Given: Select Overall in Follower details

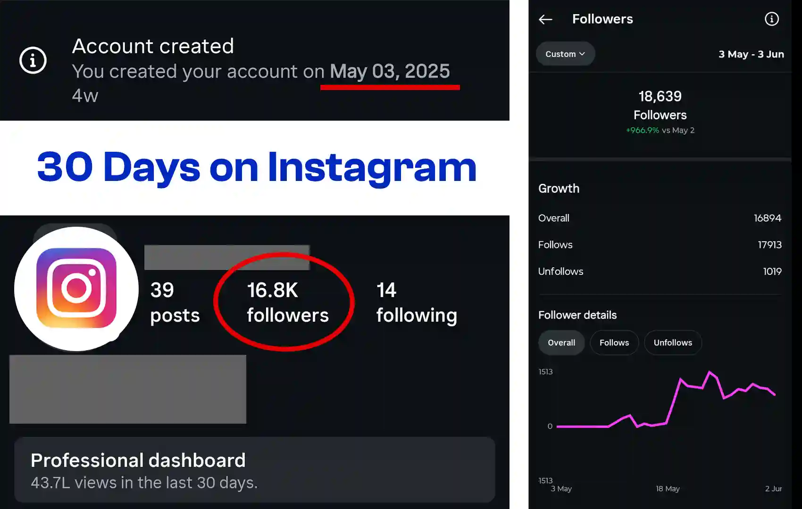Looking at the screenshot, I should (561, 343).
